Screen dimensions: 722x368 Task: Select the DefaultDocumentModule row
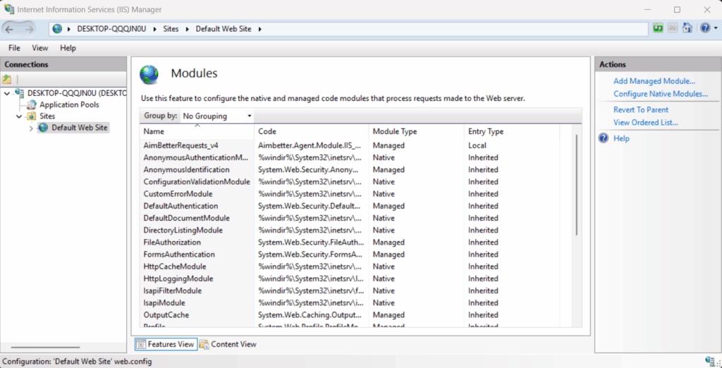(349, 219)
